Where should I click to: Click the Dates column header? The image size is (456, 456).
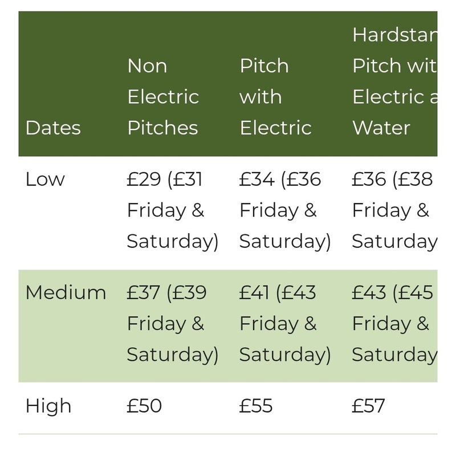click(x=52, y=128)
